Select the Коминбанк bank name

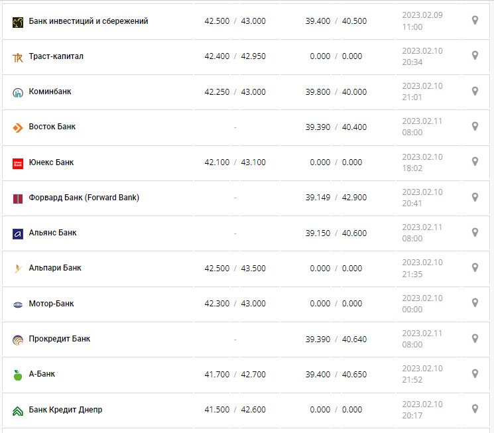50,92
